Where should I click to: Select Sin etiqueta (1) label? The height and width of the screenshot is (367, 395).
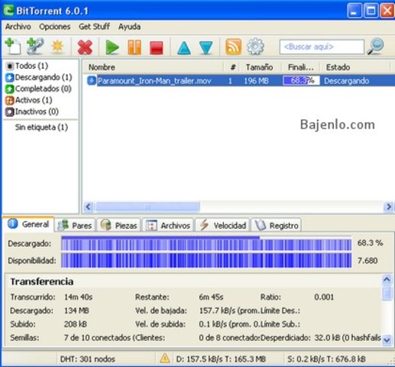tap(41, 127)
